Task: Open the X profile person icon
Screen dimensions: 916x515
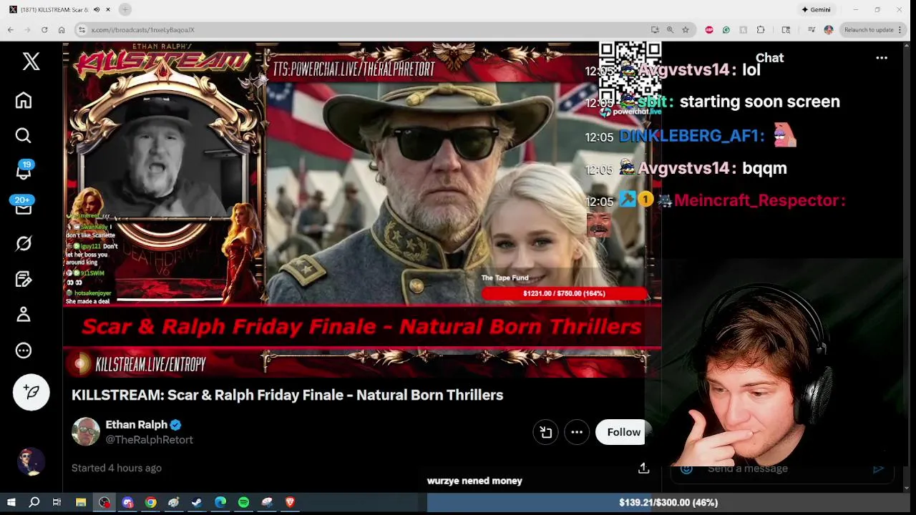Action: tap(24, 314)
